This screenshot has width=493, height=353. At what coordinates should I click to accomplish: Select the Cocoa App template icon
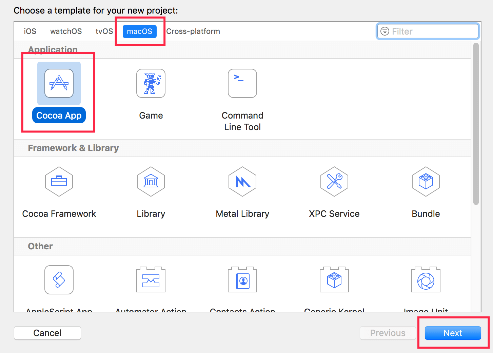[59, 83]
